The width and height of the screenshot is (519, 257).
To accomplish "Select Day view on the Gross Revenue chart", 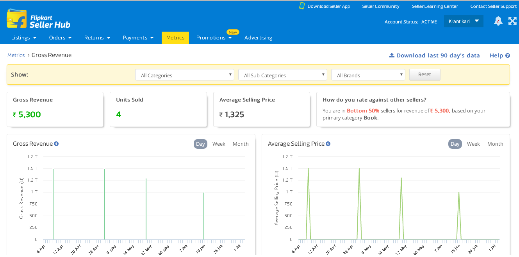I will [200, 144].
